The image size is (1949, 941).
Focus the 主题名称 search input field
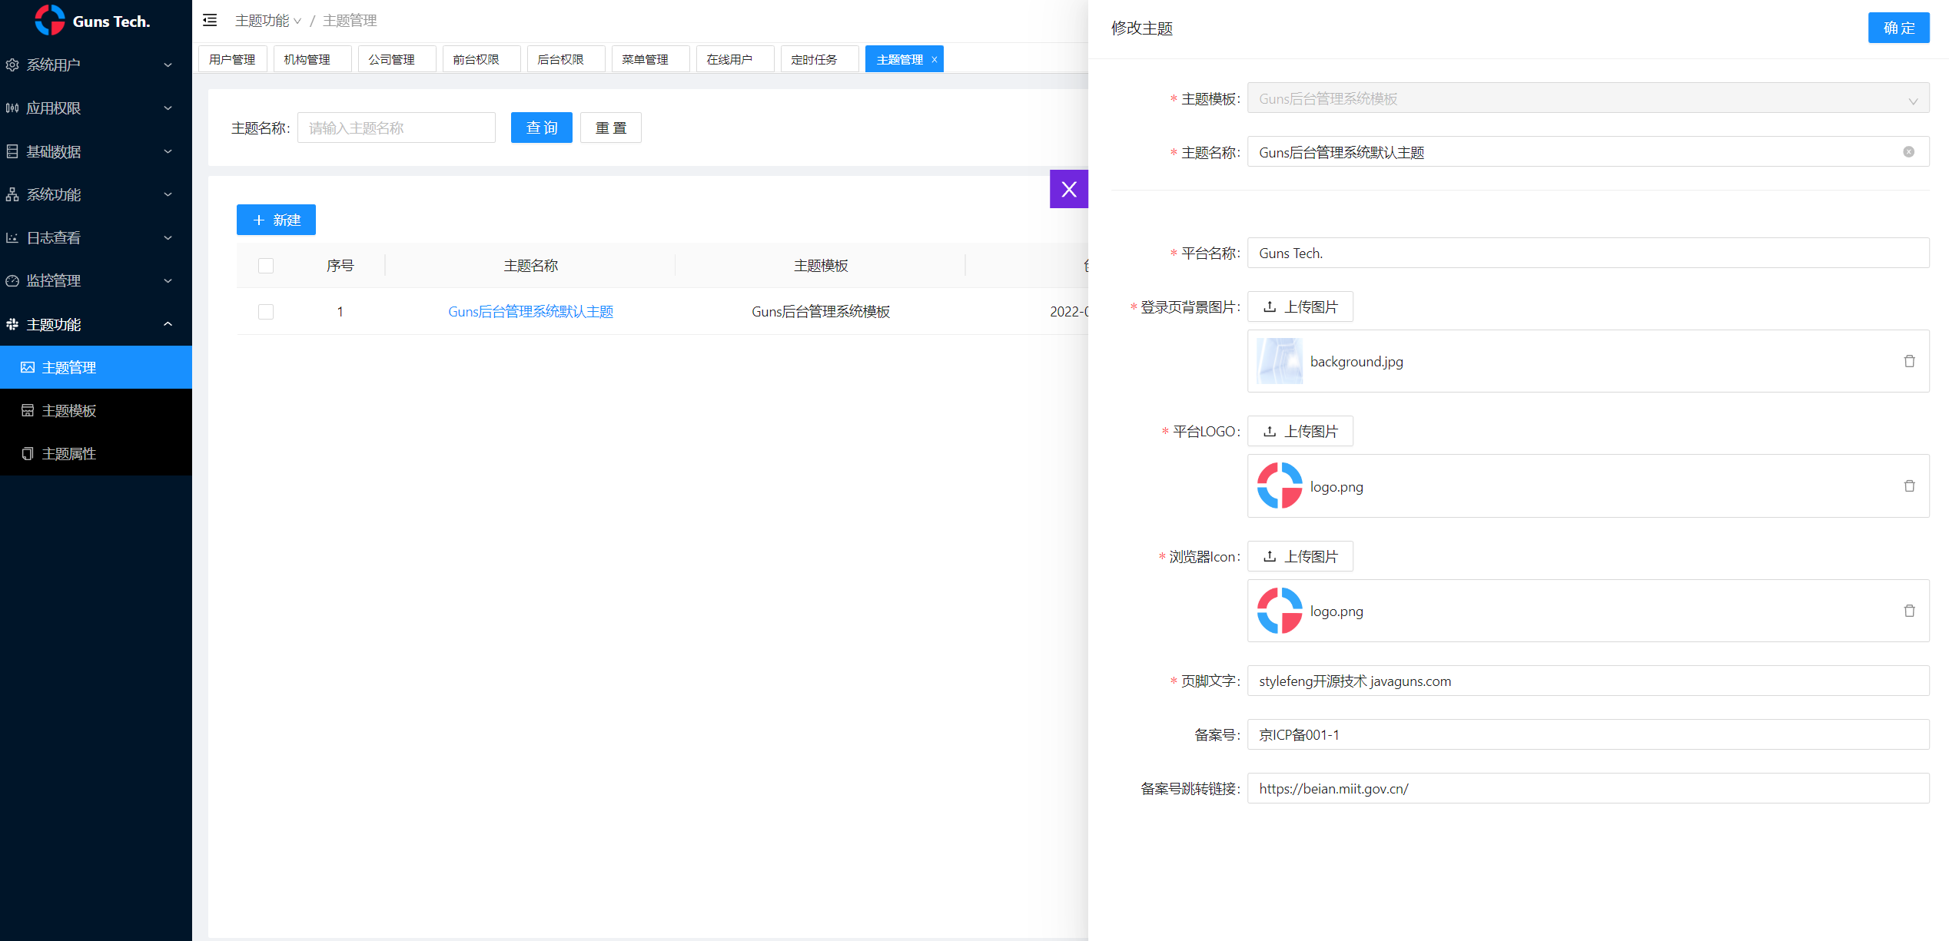click(396, 128)
